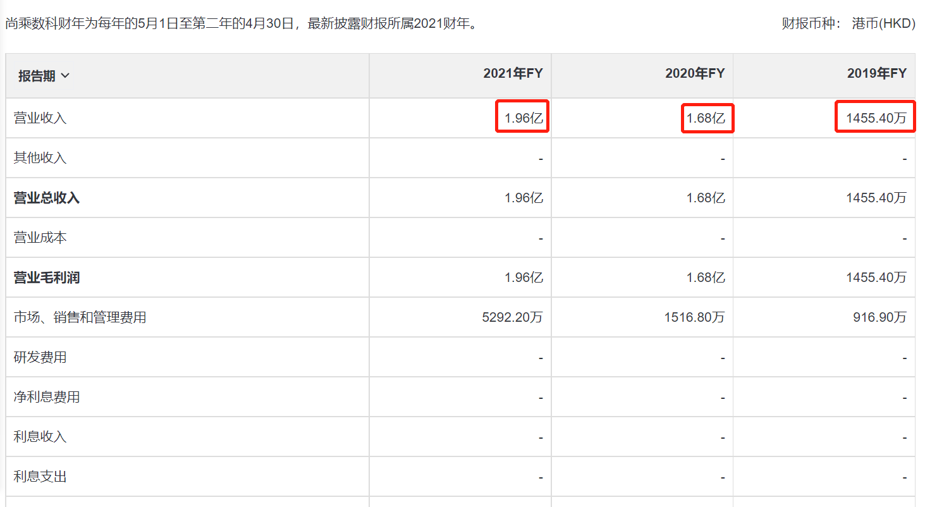925x507 pixels.
Task: Click the 净利息费用 row label
Action: pyautogui.click(x=47, y=397)
